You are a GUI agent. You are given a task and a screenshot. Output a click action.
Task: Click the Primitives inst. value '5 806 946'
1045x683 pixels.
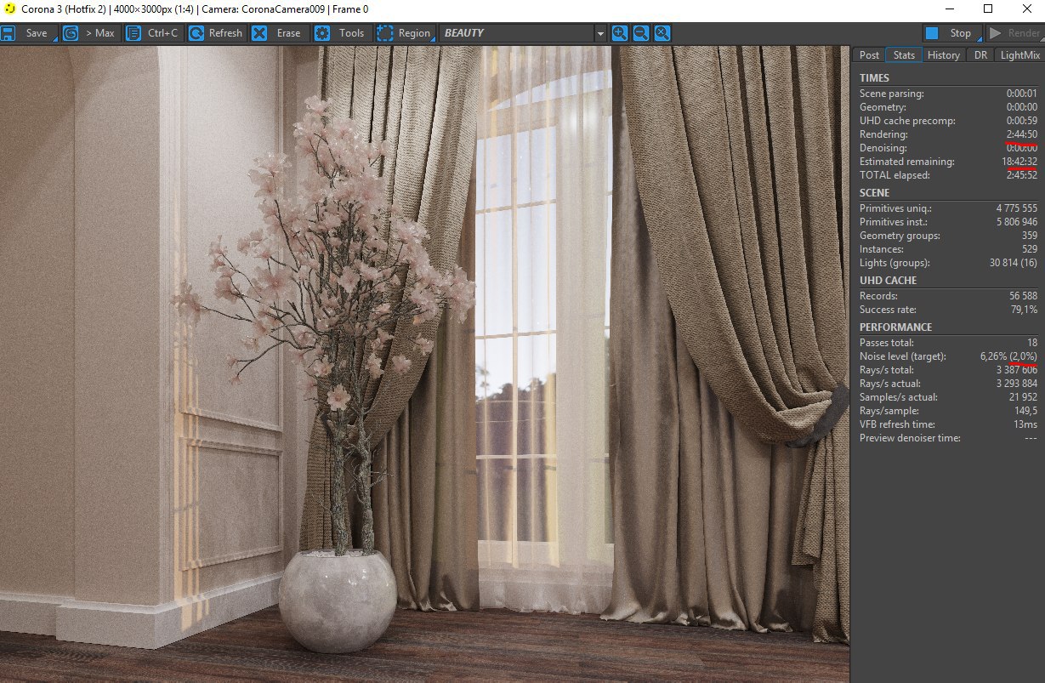1017,222
